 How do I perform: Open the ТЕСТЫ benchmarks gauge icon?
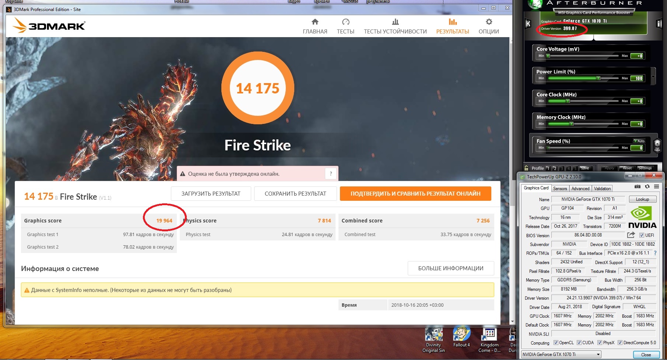(x=345, y=22)
